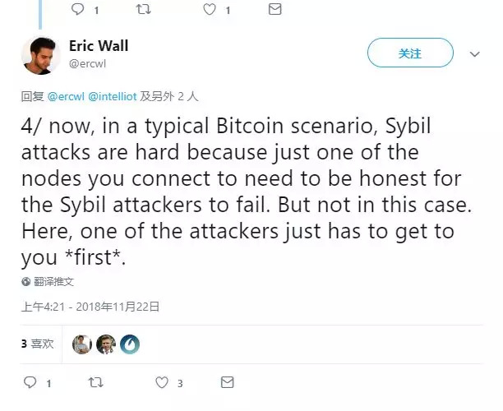The image size is (503, 411).
Task: Click the 翻译推文 translate tweet text
Action: 54,281
